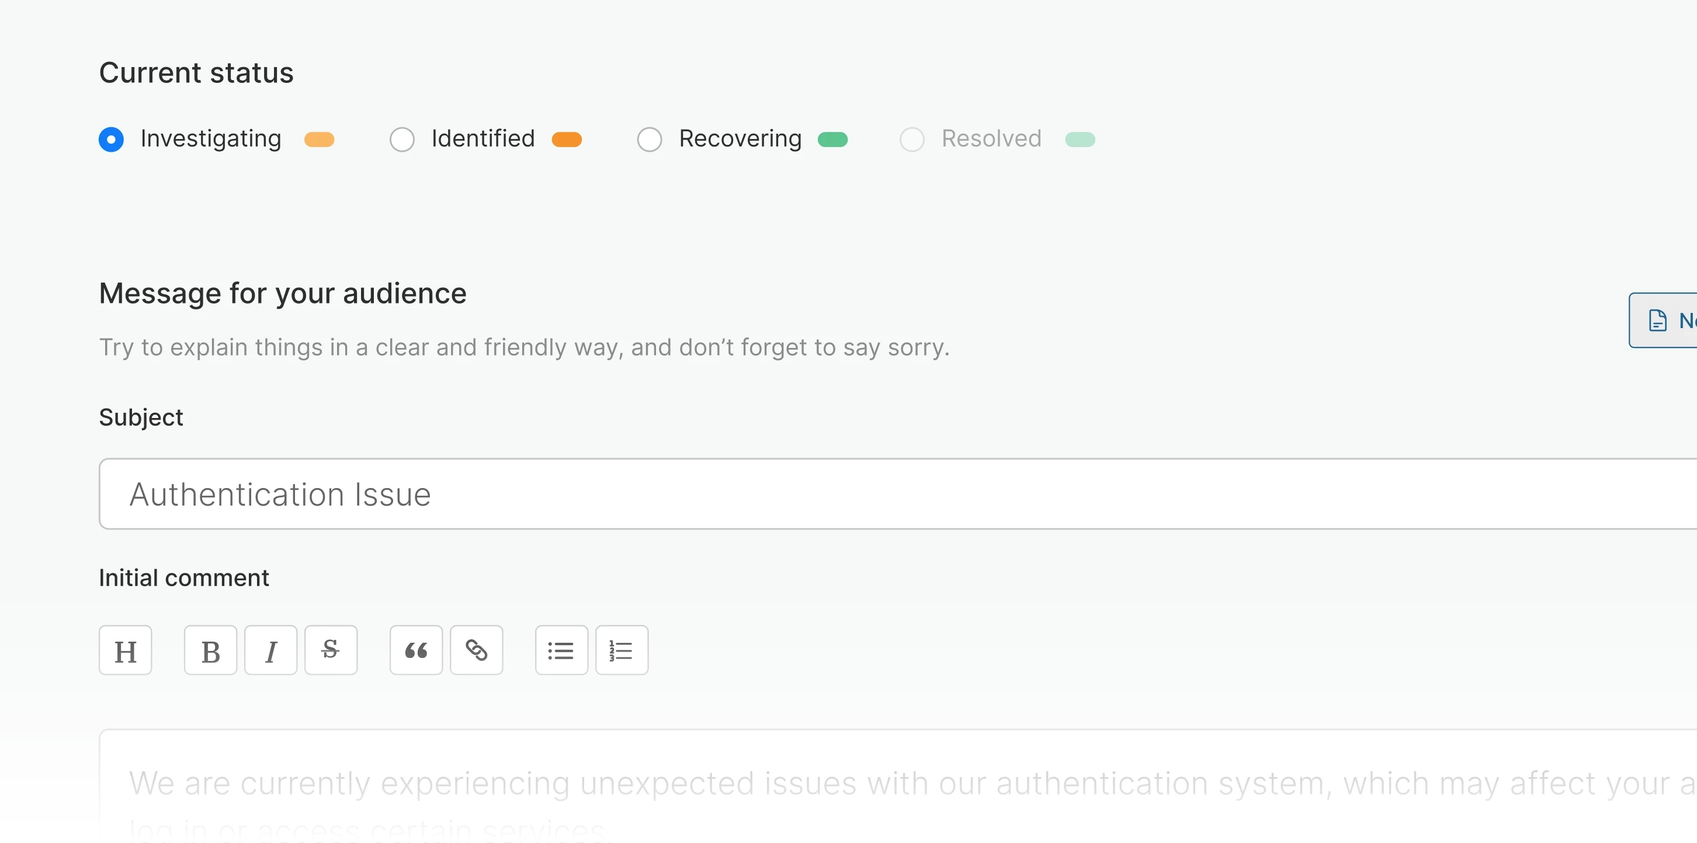Toggle Bold formatting for the initial comment
Image resolution: width=1697 pixels, height=843 pixels.
(x=210, y=650)
